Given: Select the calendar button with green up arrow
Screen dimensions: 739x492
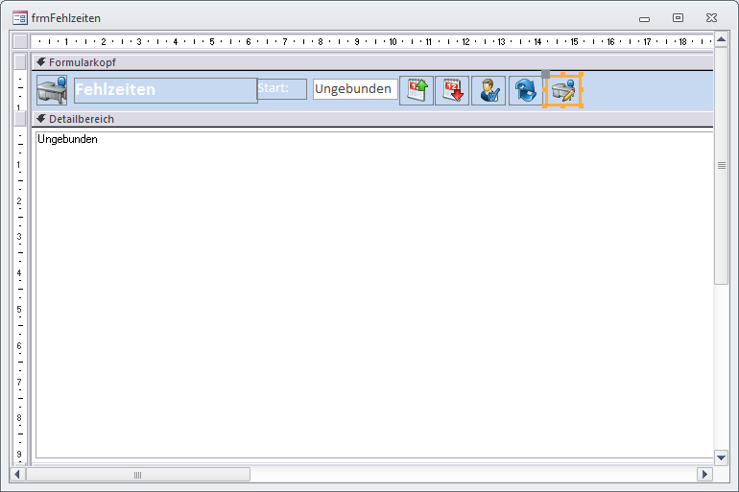Looking at the screenshot, I should pos(417,90).
